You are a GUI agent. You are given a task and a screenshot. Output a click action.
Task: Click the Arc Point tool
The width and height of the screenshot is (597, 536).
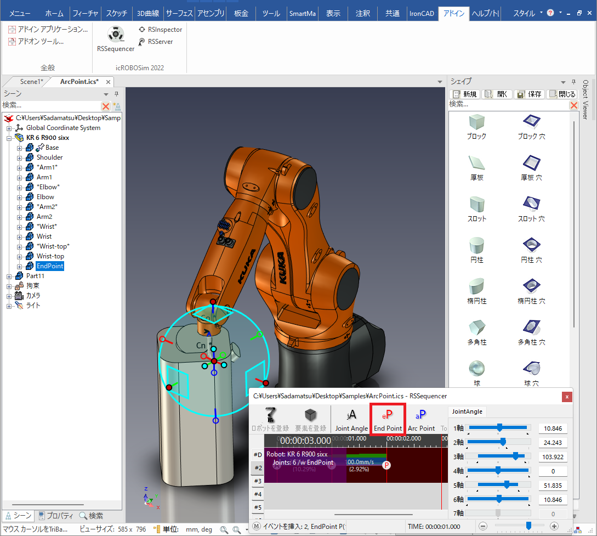pyautogui.click(x=421, y=420)
